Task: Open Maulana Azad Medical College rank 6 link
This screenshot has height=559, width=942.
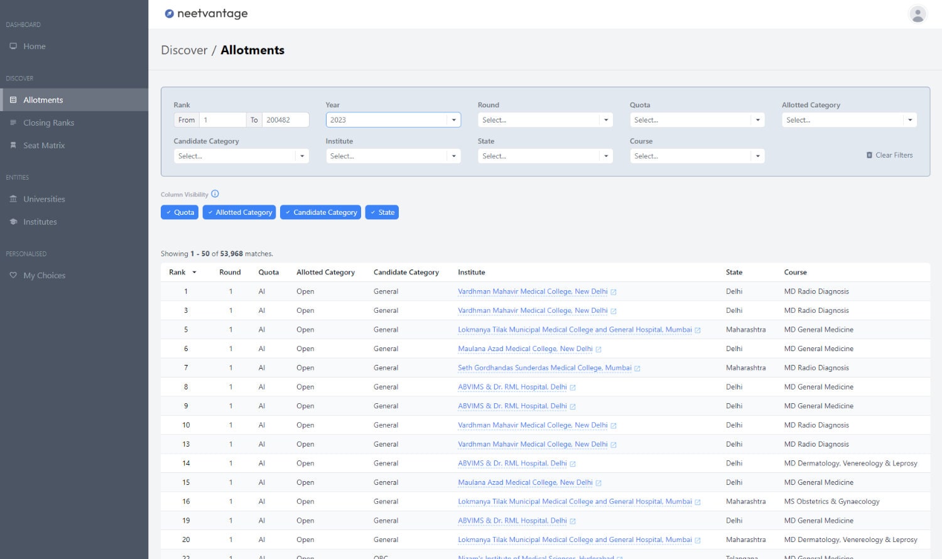Action: point(525,349)
